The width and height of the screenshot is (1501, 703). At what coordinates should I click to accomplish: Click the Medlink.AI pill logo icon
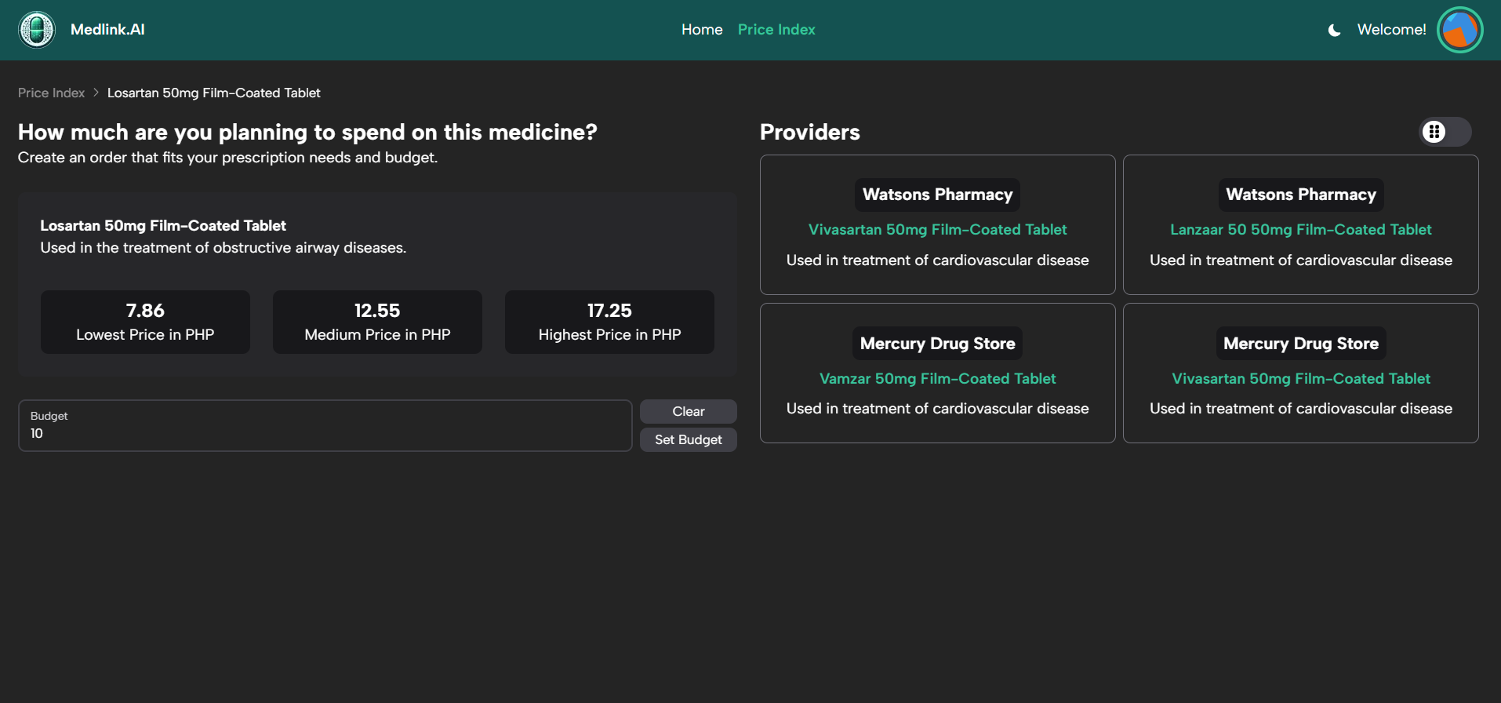point(37,30)
